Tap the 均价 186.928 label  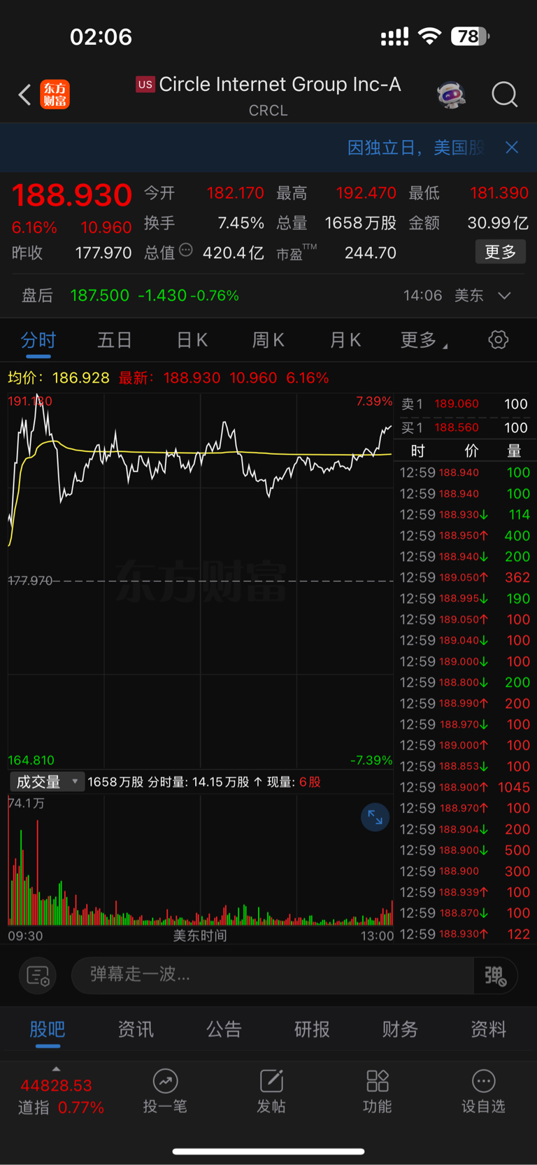[x=59, y=378]
